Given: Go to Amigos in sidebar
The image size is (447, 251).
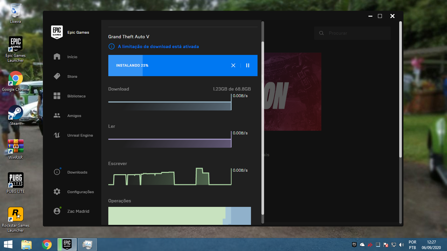Looking at the screenshot, I should (x=74, y=116).
